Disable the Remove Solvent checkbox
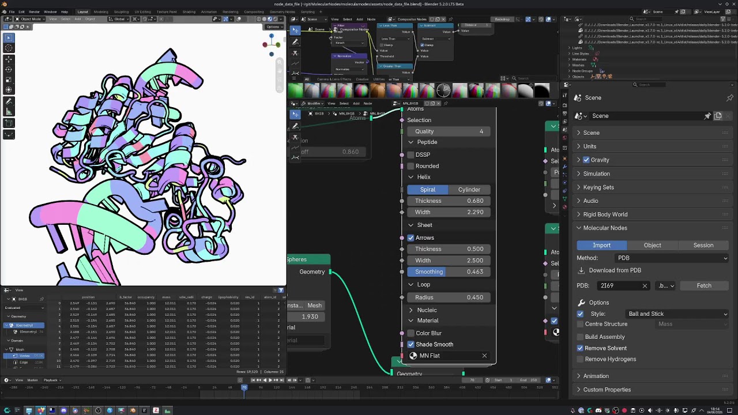Image resolution: width=738 pixels, height=415 pixels. point(580,348)
